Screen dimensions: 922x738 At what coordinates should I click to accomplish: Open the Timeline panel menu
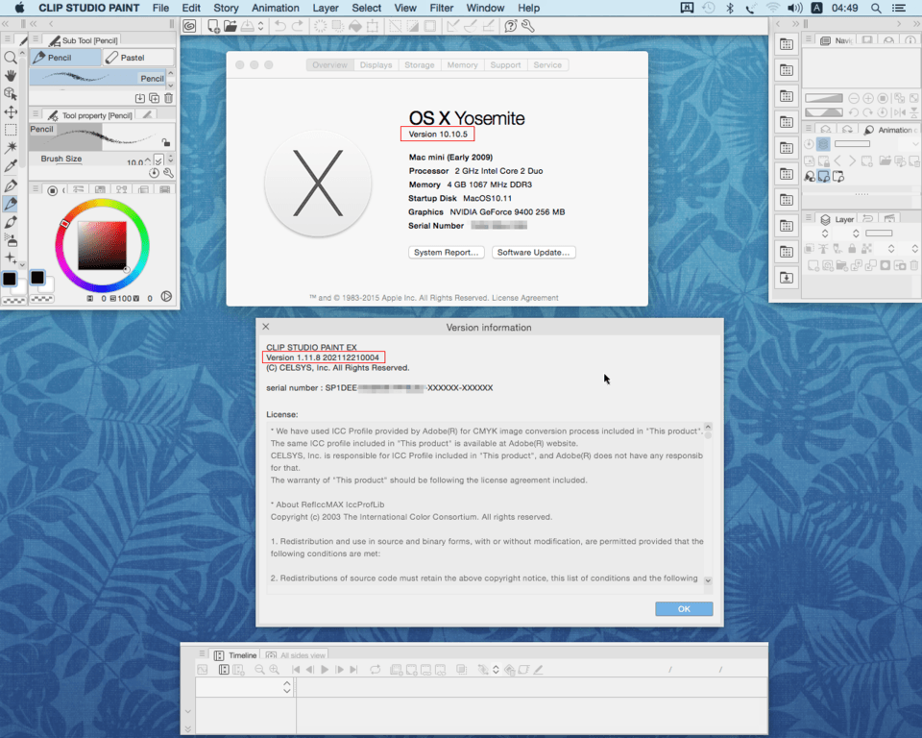203,655
